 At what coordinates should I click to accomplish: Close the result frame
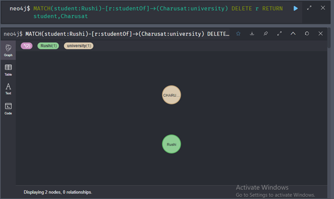point(321,33)
